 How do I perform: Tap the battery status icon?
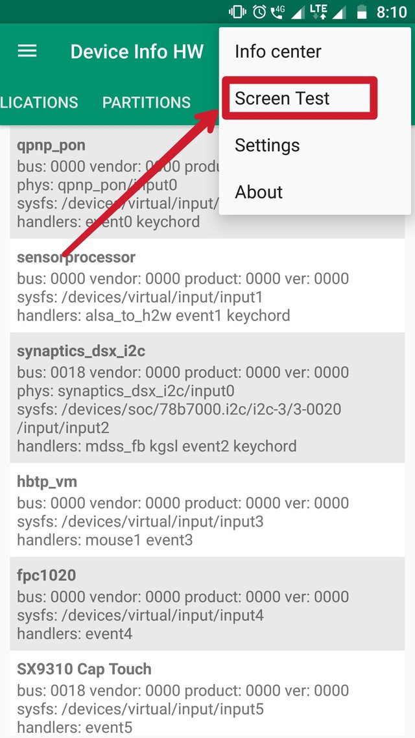coord(362,12)
